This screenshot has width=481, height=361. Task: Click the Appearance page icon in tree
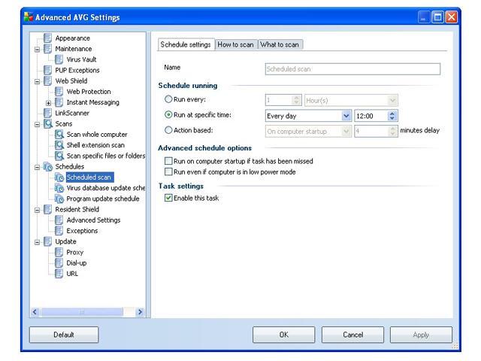(47, 38)
